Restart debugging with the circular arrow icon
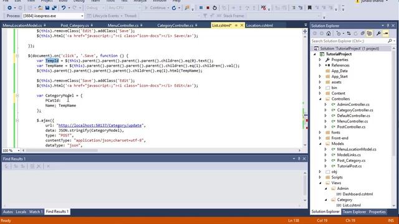 point(214,8)
